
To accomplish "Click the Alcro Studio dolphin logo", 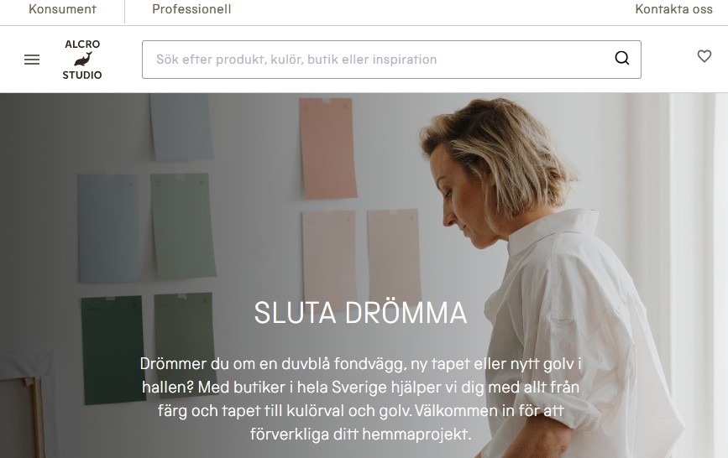I will (82, 60).
